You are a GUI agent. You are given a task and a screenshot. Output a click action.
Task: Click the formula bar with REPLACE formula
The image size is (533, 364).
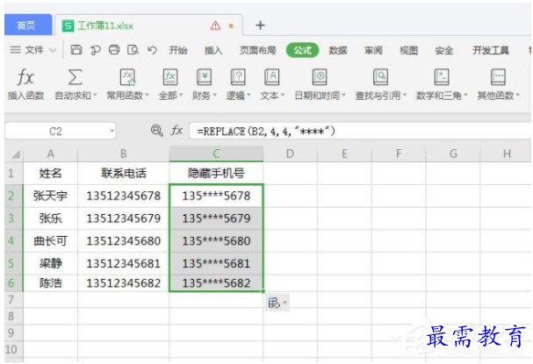click(x=360, y=131)
